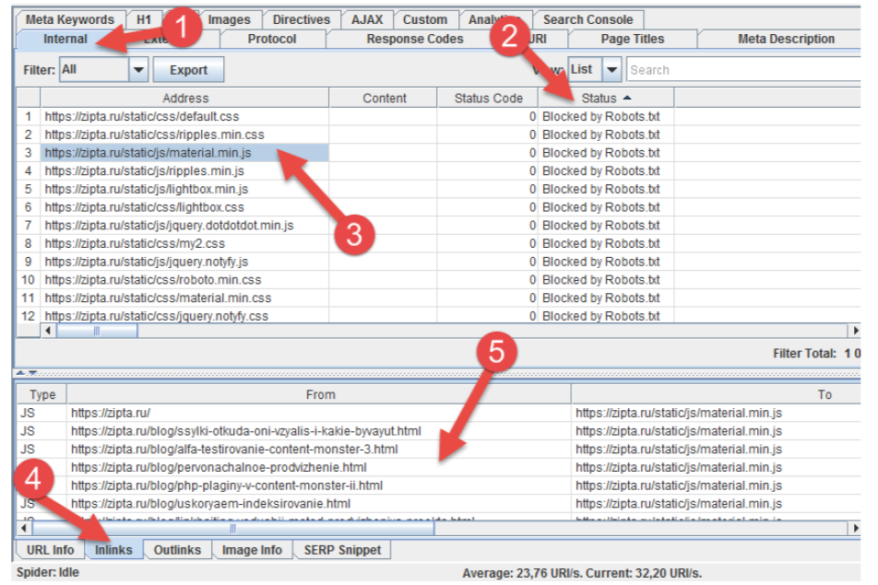Open the Filter dropdown arrow
The height and width of the screenshot is (585, 878).
138,70
